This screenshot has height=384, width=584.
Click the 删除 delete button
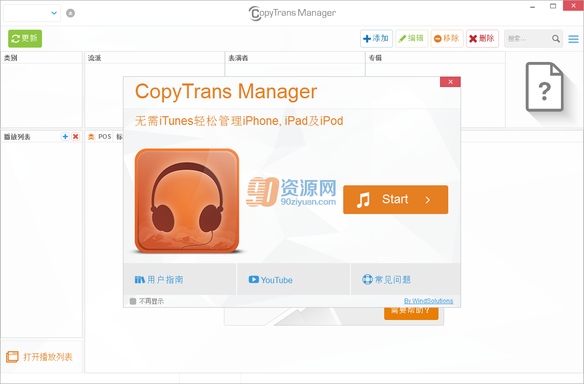coord(483,39)
